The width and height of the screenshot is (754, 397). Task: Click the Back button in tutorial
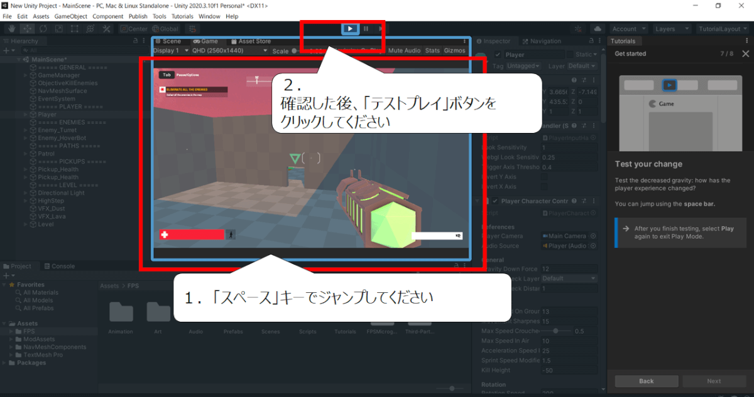coord(647,381)
